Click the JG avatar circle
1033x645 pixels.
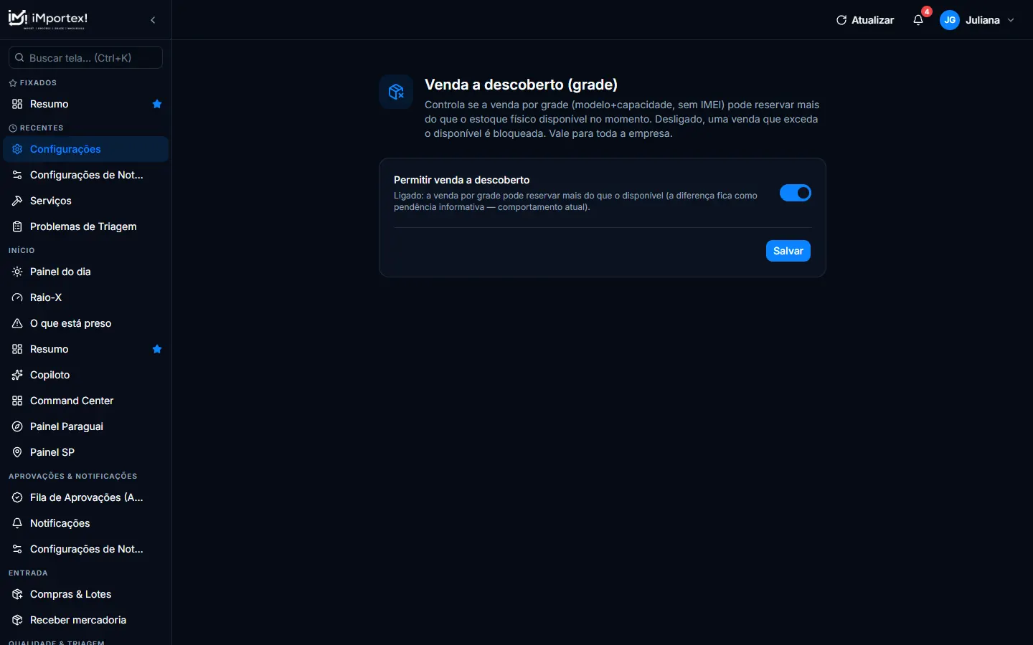pos(950,20)
